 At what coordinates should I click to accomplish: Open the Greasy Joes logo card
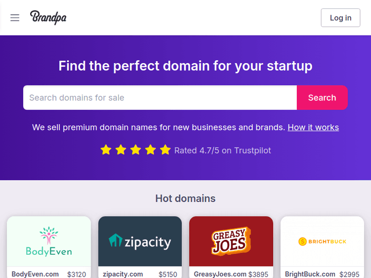coord(231,241)
